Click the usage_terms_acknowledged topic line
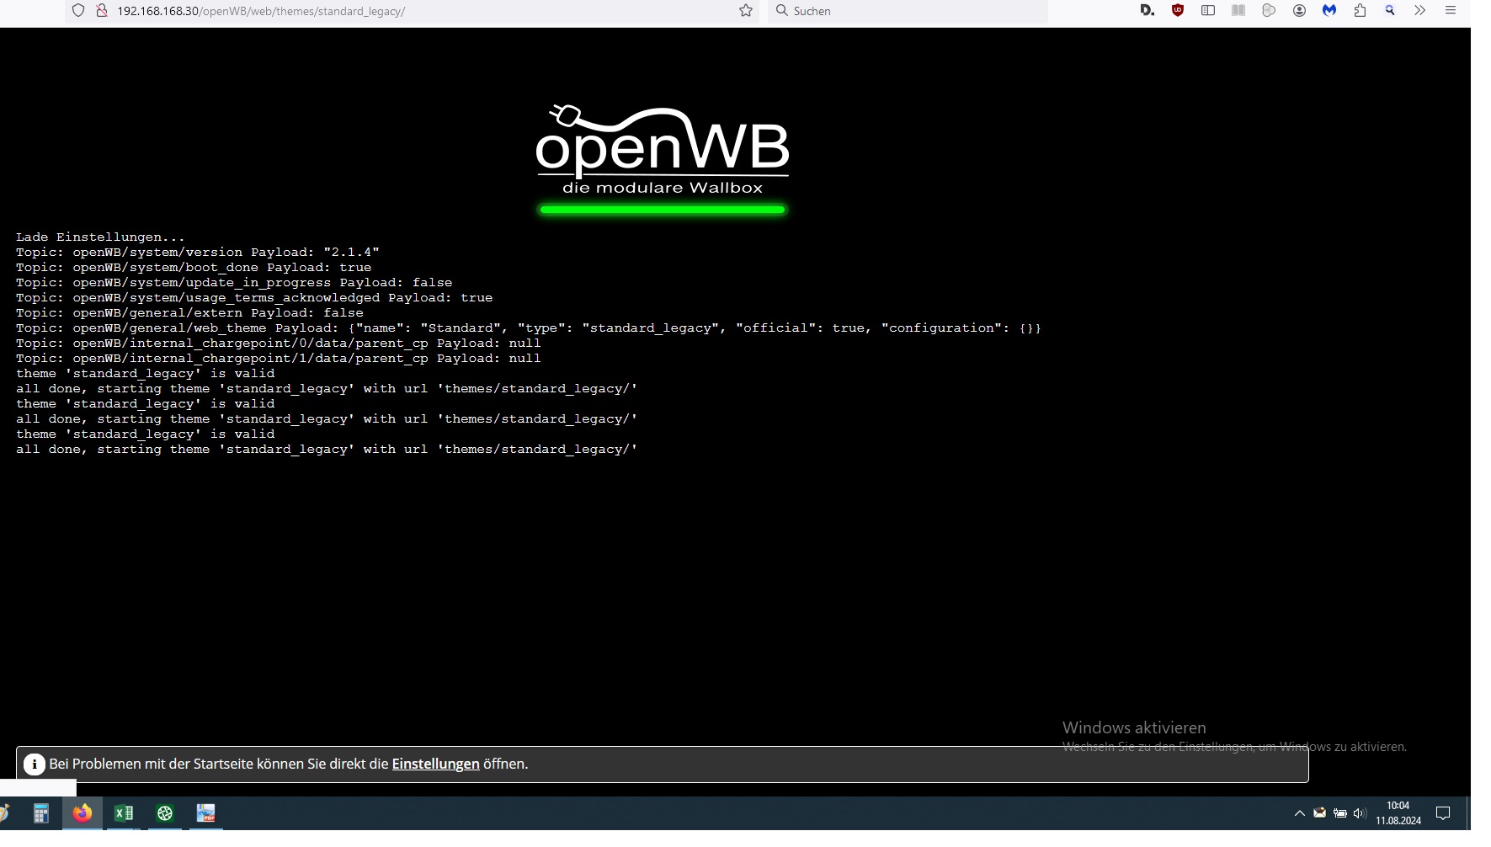1491x847 pixels. (x=254, y=298)
